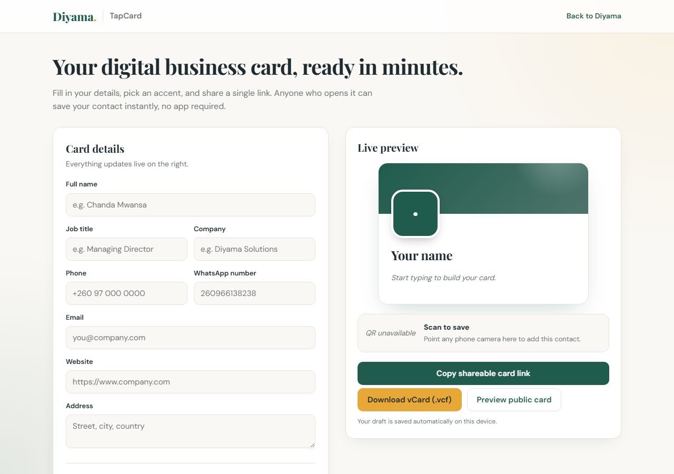Click the 'Live preview' heading

[388, 148]
